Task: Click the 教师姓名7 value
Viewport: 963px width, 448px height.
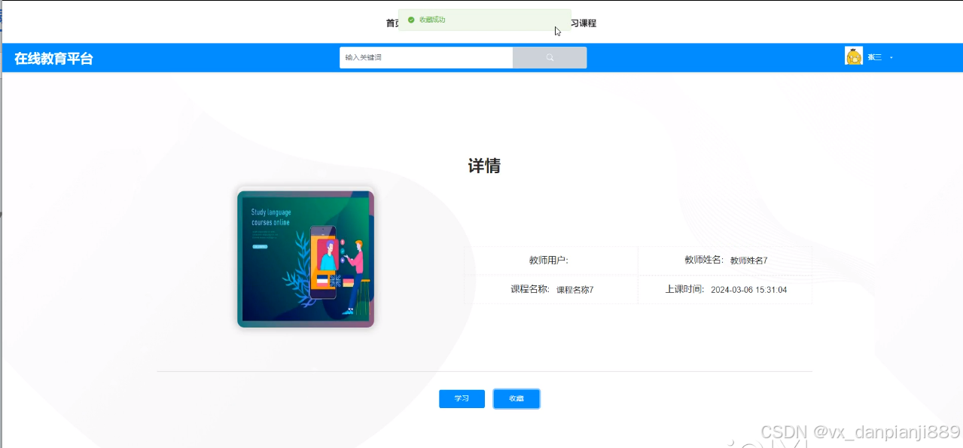Action: (x=748, y=261)
